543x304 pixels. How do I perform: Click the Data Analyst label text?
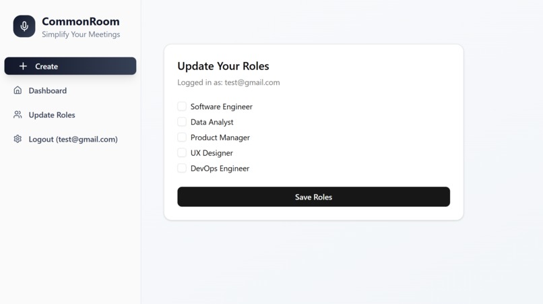coord(212,122)
